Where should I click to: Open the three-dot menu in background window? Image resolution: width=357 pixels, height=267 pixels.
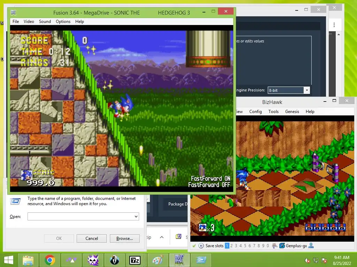coord(334,25)
